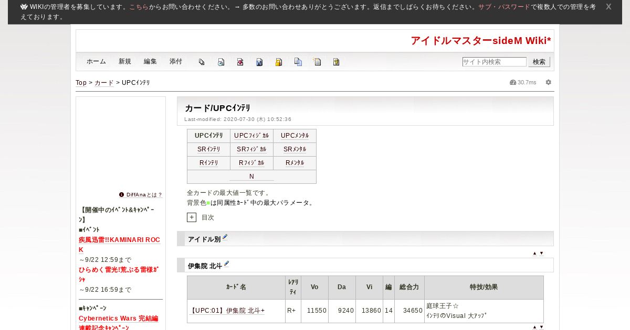Screen dimensions: 630x330
Task: Click the Vo column header
Action: [314, 288]
